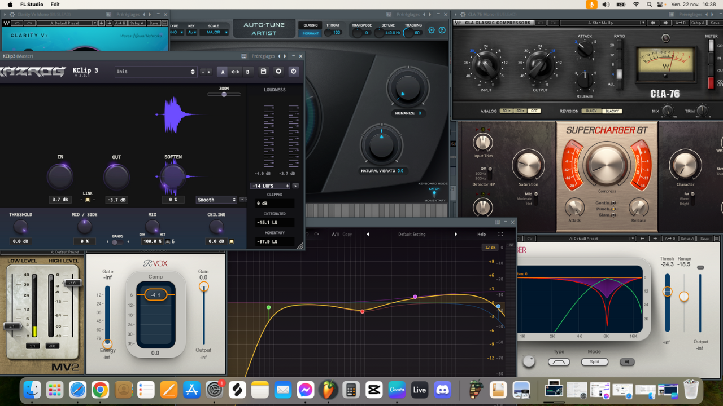Open Auto-Tune settings gear icon
Screen dimensions: 723x406
[x=432, y=30]
